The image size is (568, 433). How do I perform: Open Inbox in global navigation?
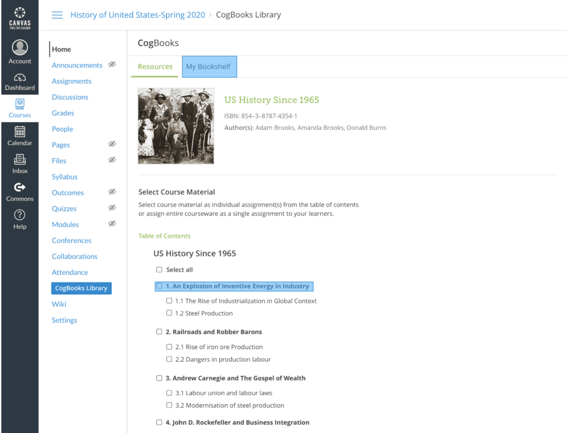click(x=20, y=164)
